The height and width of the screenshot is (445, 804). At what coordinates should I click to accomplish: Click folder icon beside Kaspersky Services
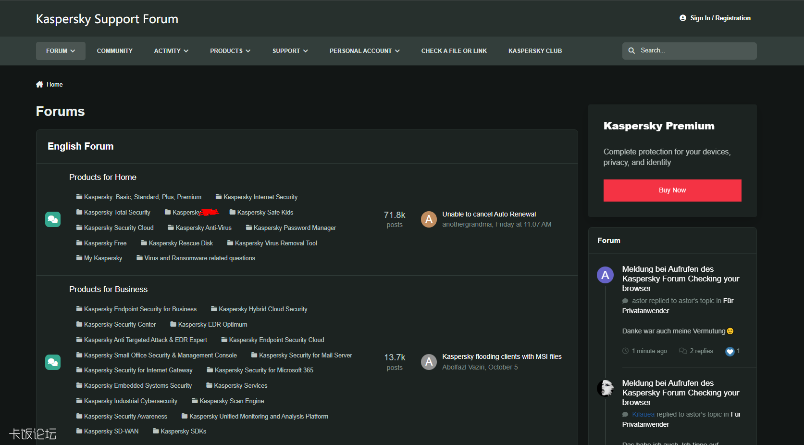click(x=209, y=385)
